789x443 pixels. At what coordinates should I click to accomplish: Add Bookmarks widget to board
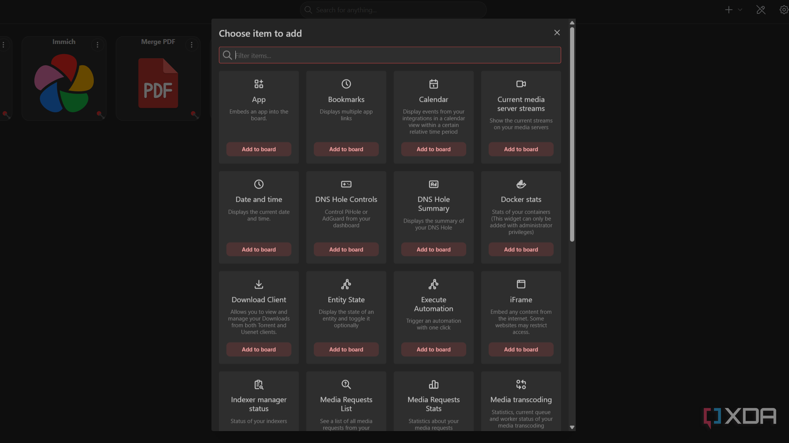(346, 149)
